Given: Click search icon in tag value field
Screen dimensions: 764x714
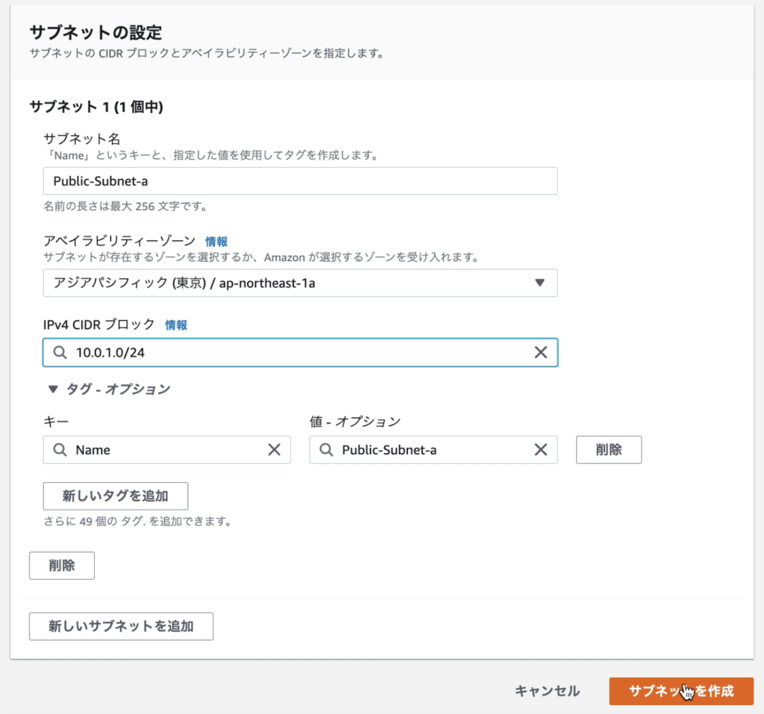Looking at the screenshot, I should pos(326,449).
